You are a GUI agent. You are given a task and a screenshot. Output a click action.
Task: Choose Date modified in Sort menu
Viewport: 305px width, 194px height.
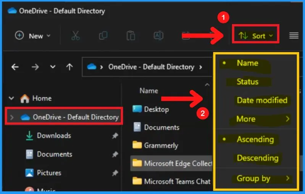click(262, 100)
